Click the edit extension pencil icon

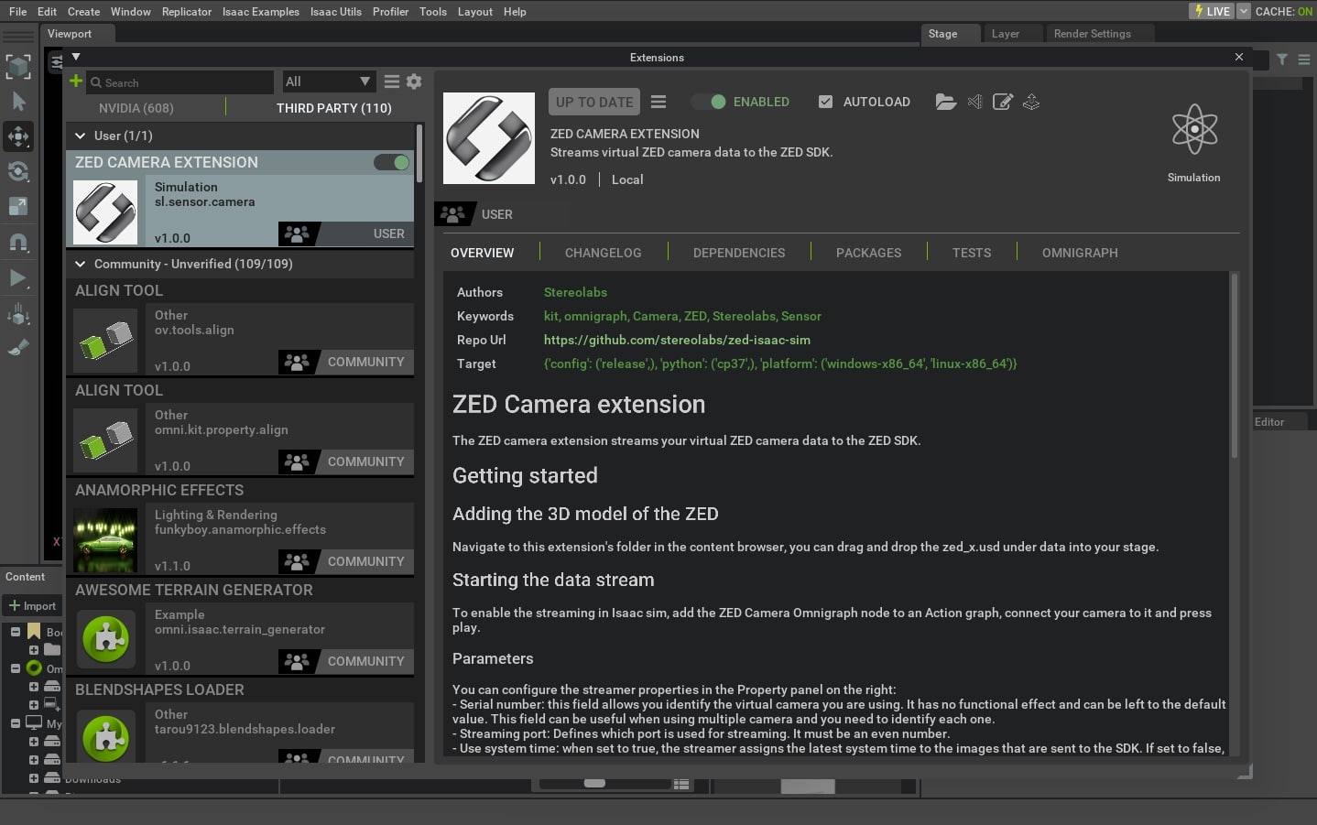pos(1003,102)
